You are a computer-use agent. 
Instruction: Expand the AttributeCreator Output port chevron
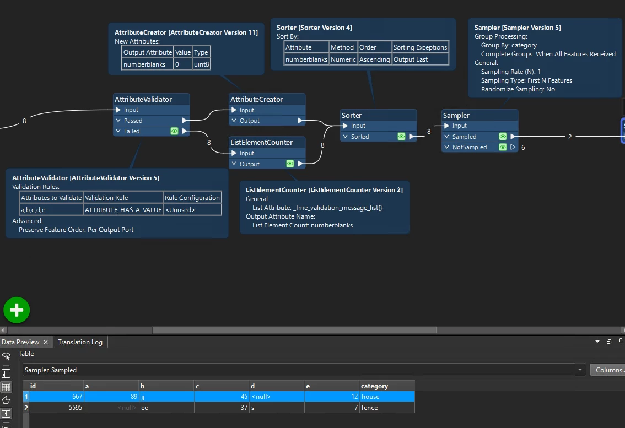coord(234,120)
